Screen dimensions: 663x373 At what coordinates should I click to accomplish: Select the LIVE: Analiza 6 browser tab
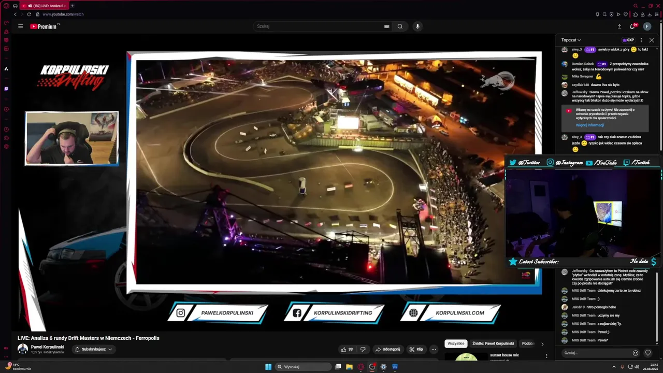point(45,6)
